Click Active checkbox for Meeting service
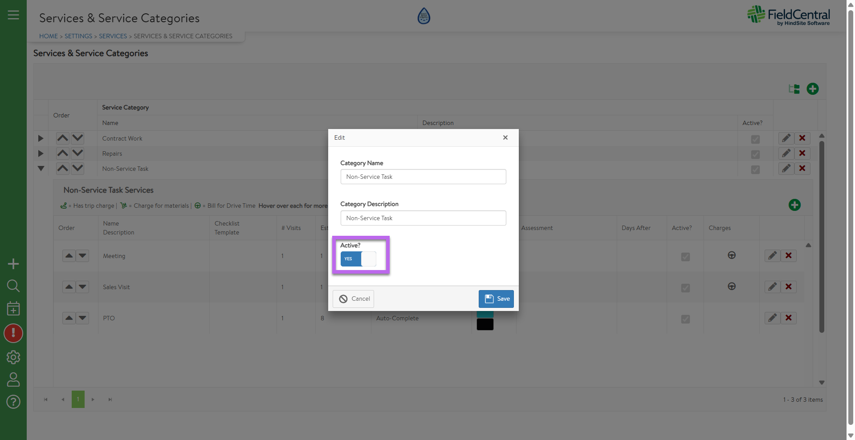This screenshot has width=855, height=440. coord(685,257)
